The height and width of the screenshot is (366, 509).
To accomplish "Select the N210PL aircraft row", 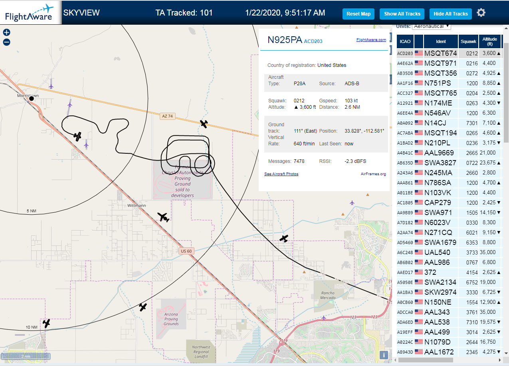I will (449, 143).
